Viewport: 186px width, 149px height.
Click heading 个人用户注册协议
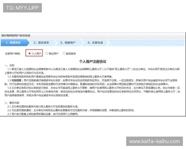click(93, 61)
